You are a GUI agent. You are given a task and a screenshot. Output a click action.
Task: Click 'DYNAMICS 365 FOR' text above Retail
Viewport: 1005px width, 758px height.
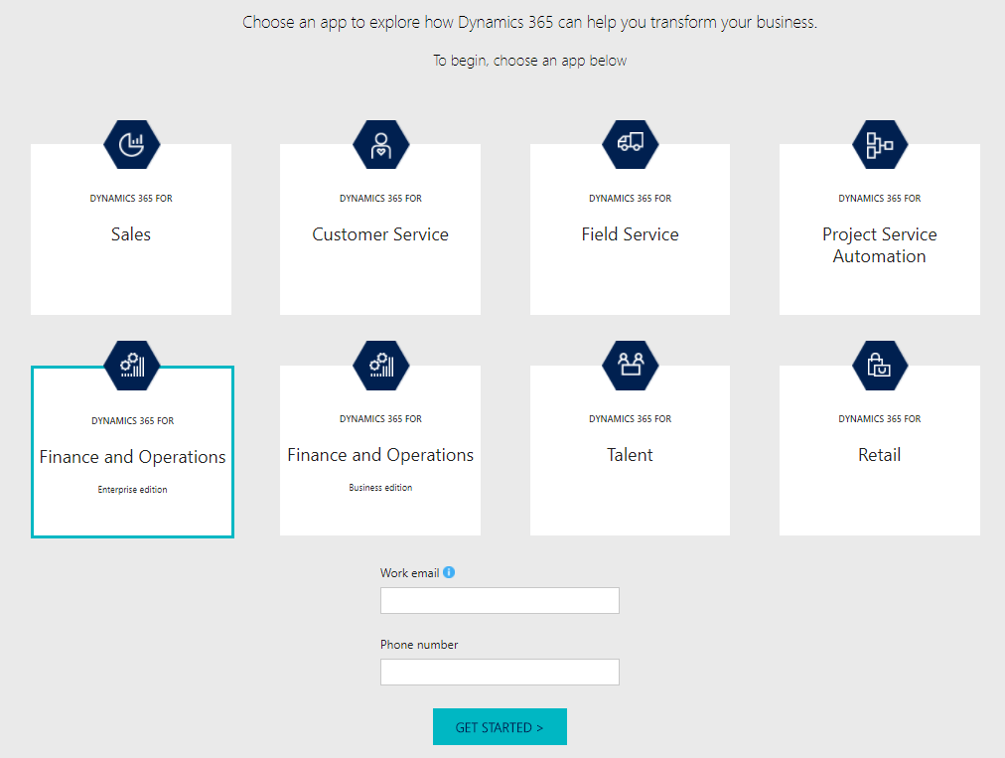(880, 419)
